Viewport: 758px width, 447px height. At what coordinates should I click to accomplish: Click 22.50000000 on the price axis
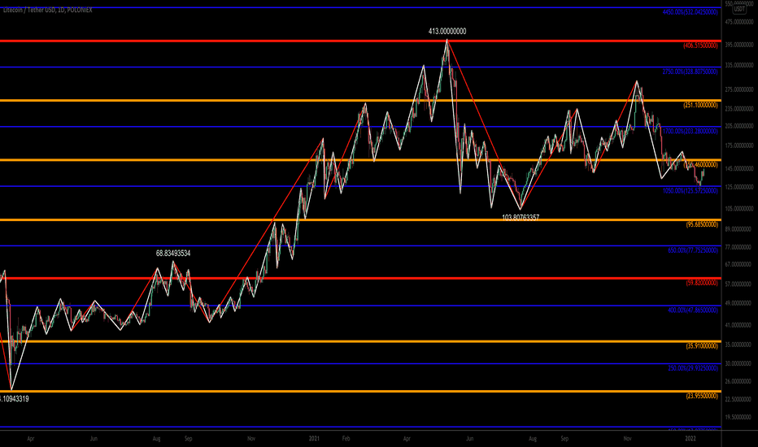coord(739,399)
